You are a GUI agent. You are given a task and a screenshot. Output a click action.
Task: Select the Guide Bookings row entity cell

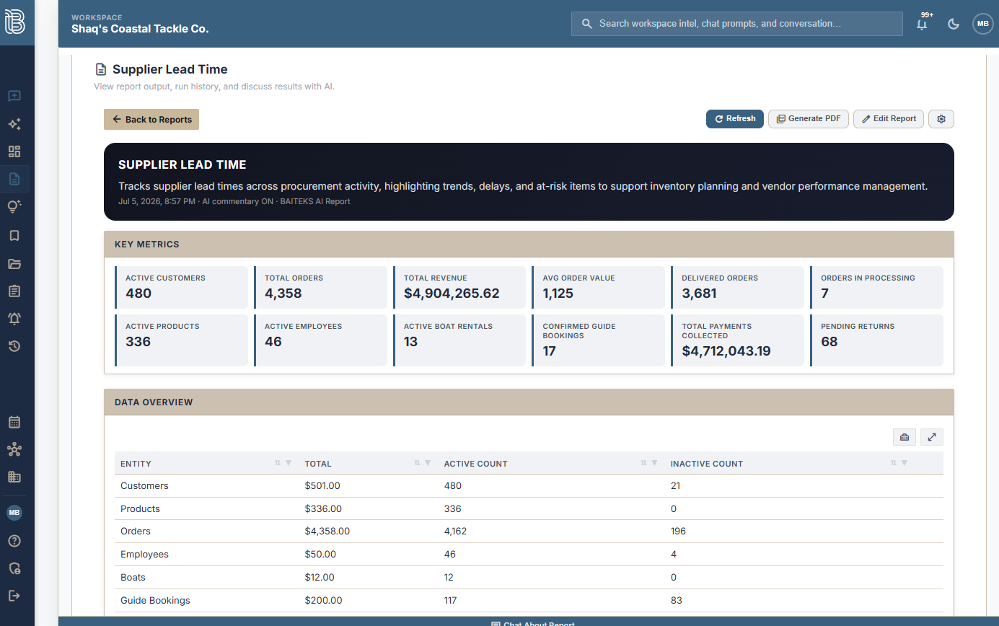pyautogui.click(x=155, y=600)
